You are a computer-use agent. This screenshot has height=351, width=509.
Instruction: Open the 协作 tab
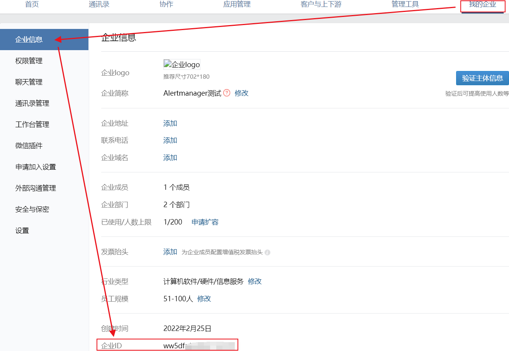(166, 4)
